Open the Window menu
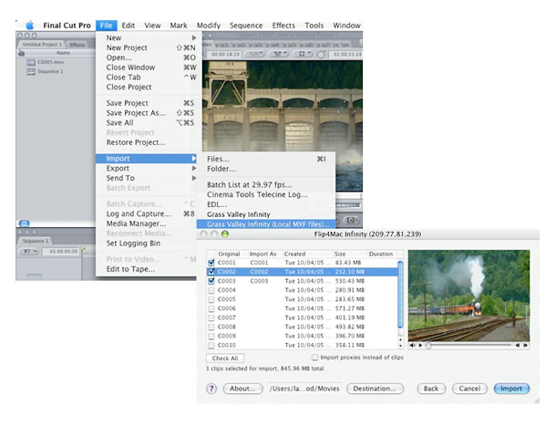556x426 pixels. pos(346,26)
